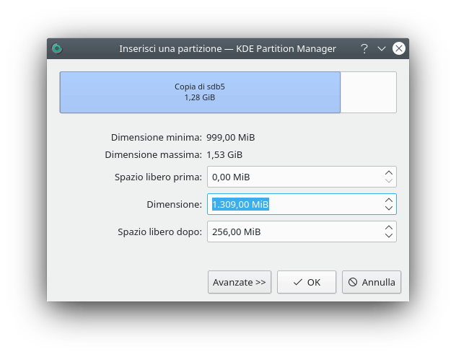Image resolution: width=456 pixels, height=357 pixels.
Task: Decrease the Spazio libero dopo value
Action: (389, 236)
